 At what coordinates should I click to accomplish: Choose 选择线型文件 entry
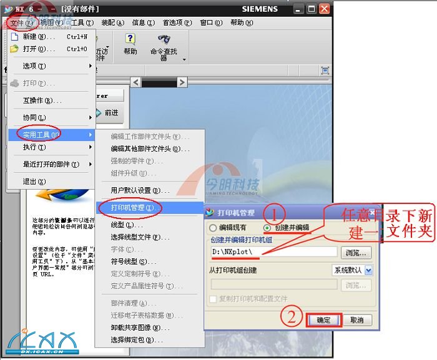click(150, 237)
